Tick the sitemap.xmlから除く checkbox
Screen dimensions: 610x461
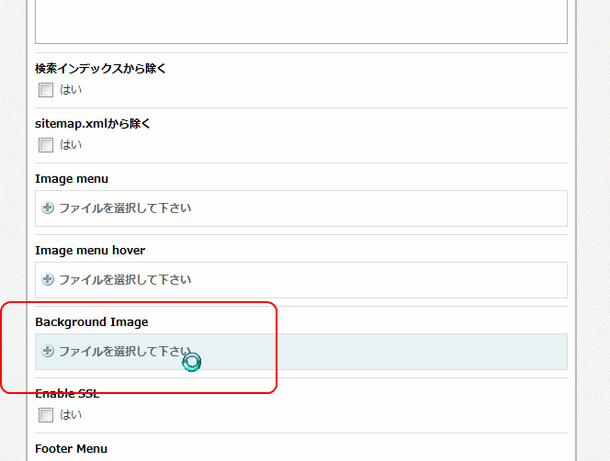[x=46, y=145]
